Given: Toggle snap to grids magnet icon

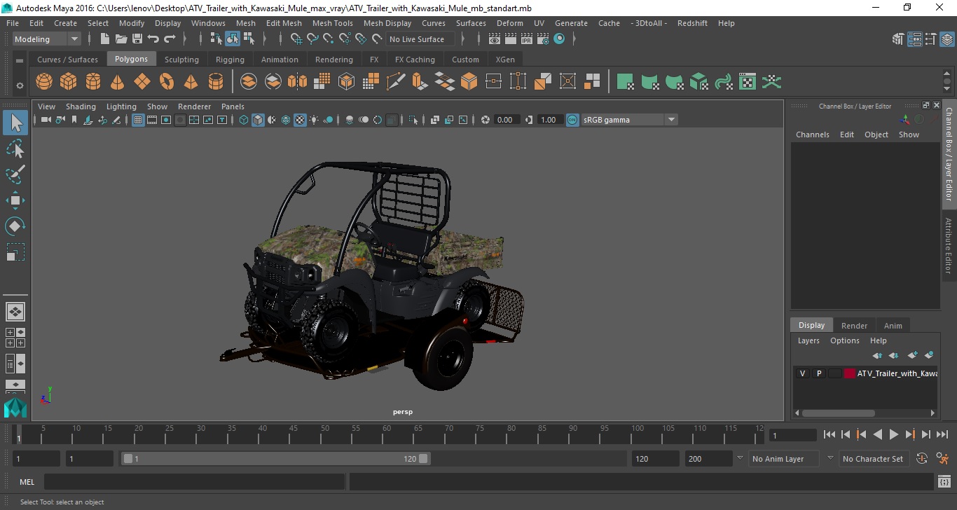Looking at the screenshot, I should pyautogui.click(x=296, y=39).
